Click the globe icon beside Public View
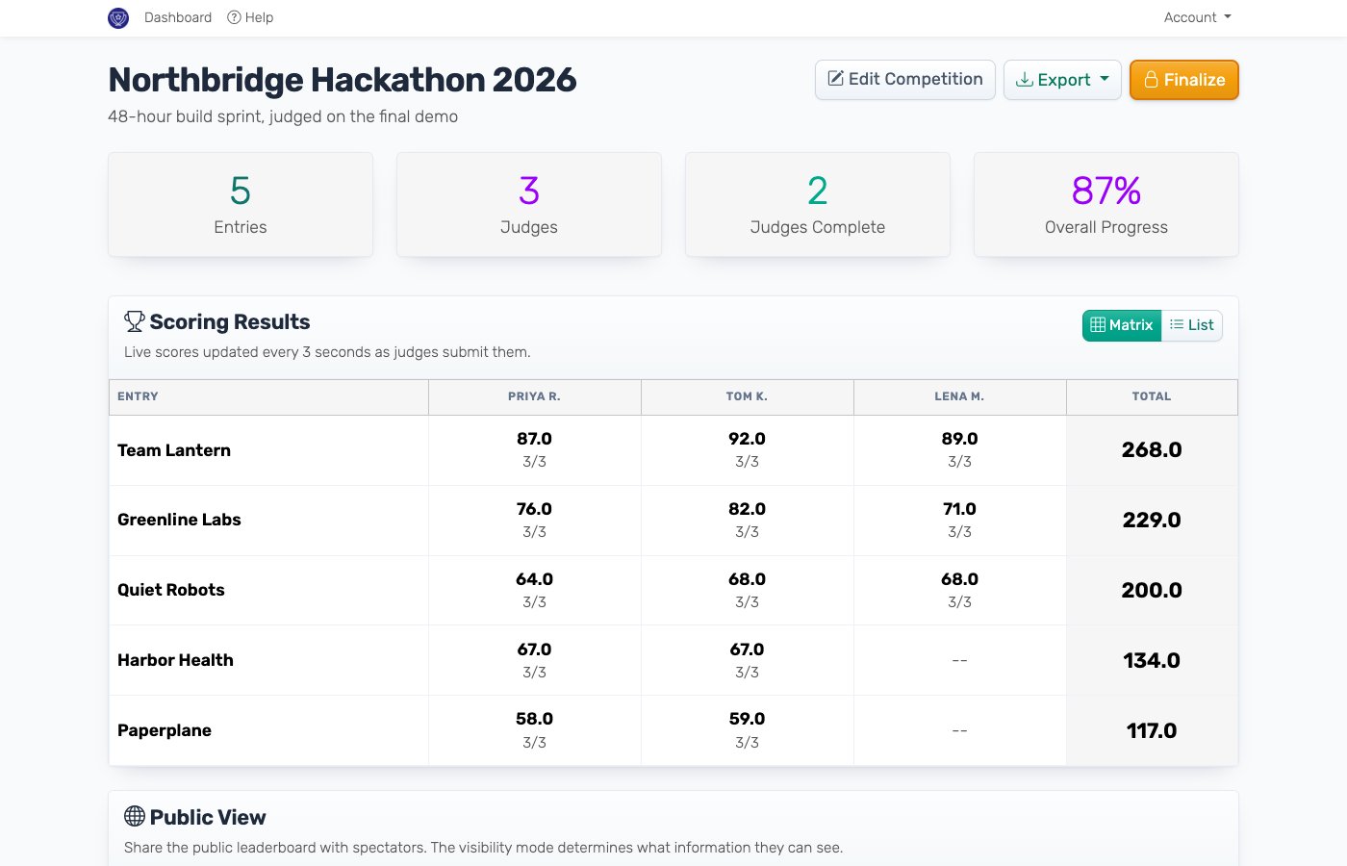 pyautogui.click(x=135, y=816)
